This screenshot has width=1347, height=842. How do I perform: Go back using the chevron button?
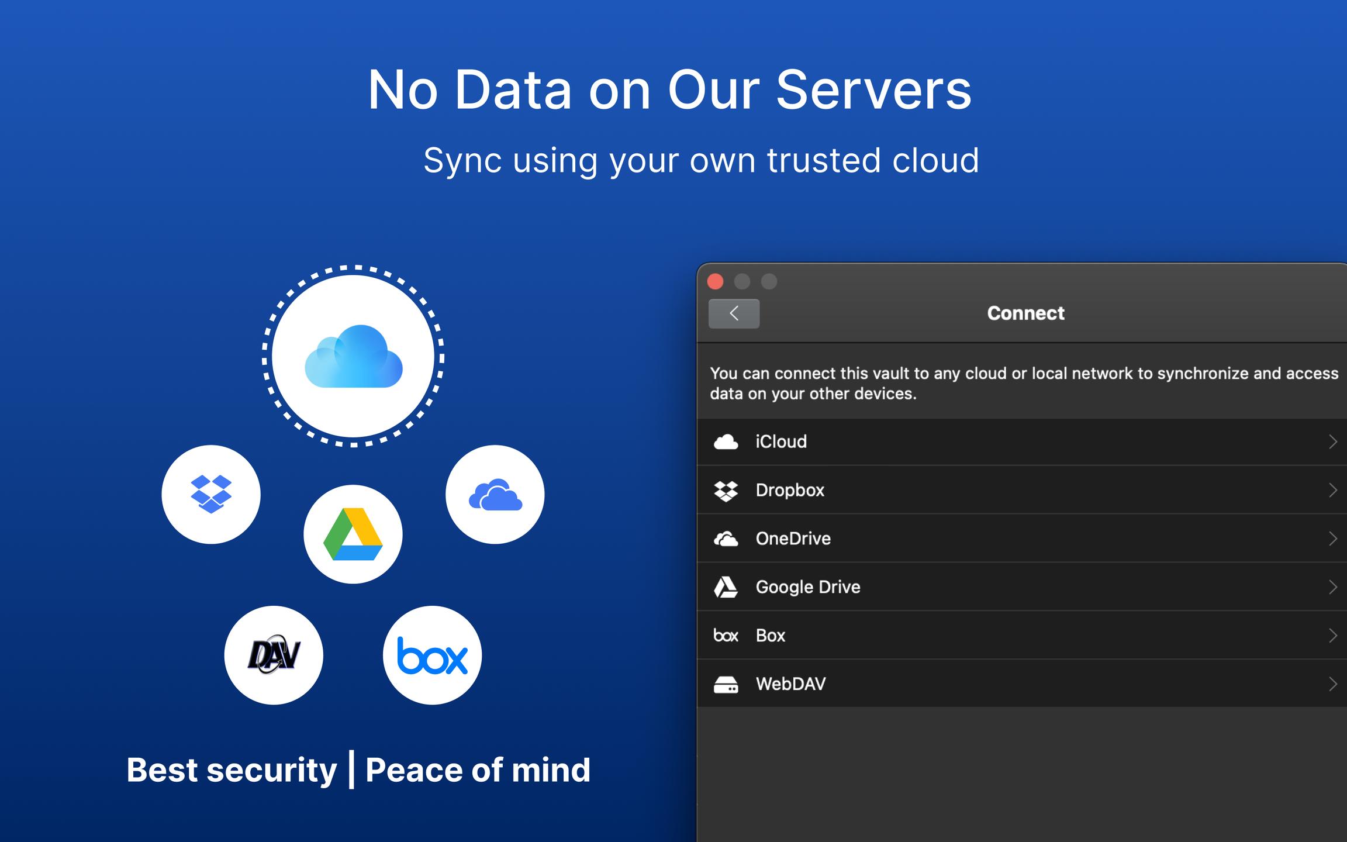734,313
